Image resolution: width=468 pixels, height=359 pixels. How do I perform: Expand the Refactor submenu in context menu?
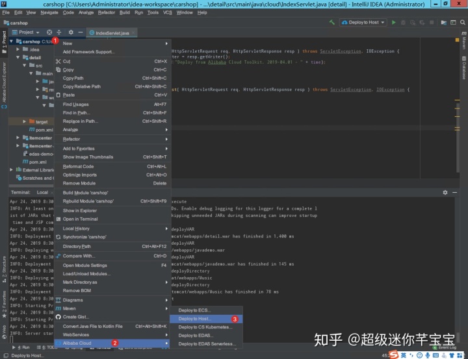point(112,139)
